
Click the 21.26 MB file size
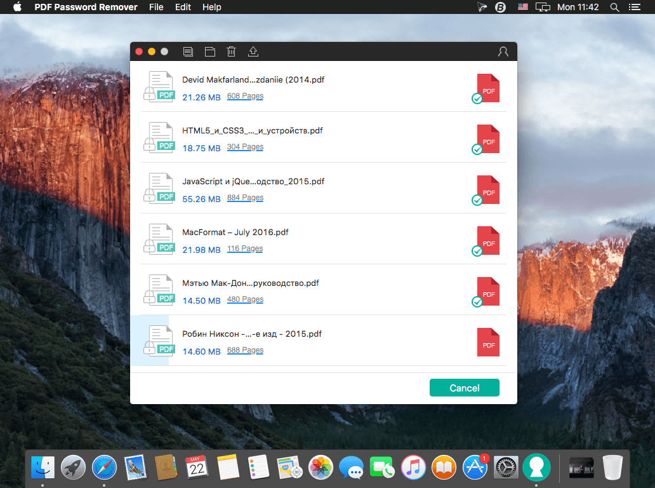coord(201,97)
